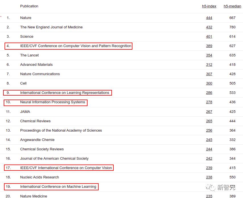The height and width of the screenshot is (198, 243).
Task: Click Nature Communications h5-index 307
Action: tap(209, 74)
